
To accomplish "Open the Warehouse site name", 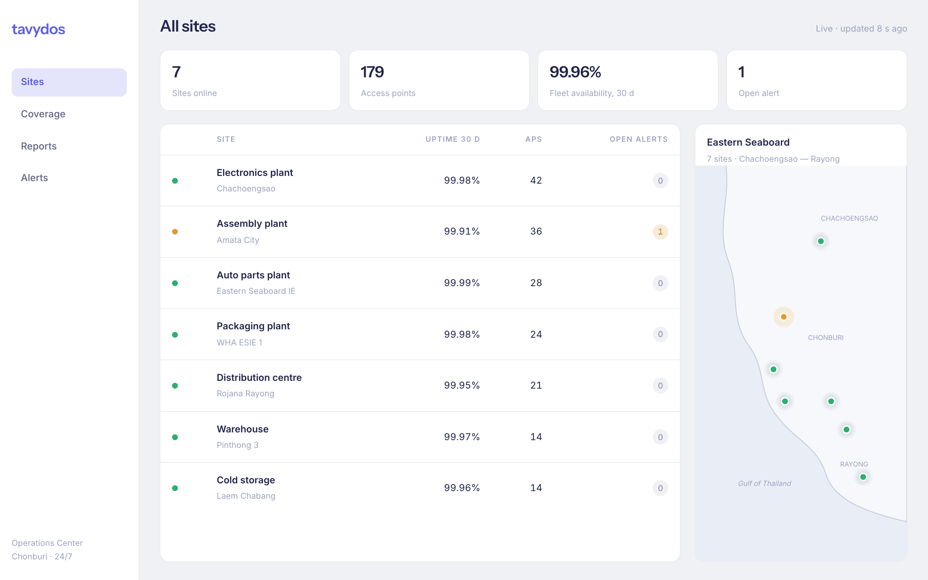I will 242,429.
